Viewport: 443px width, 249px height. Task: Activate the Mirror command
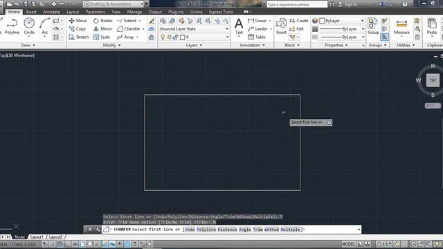point(103,29)
